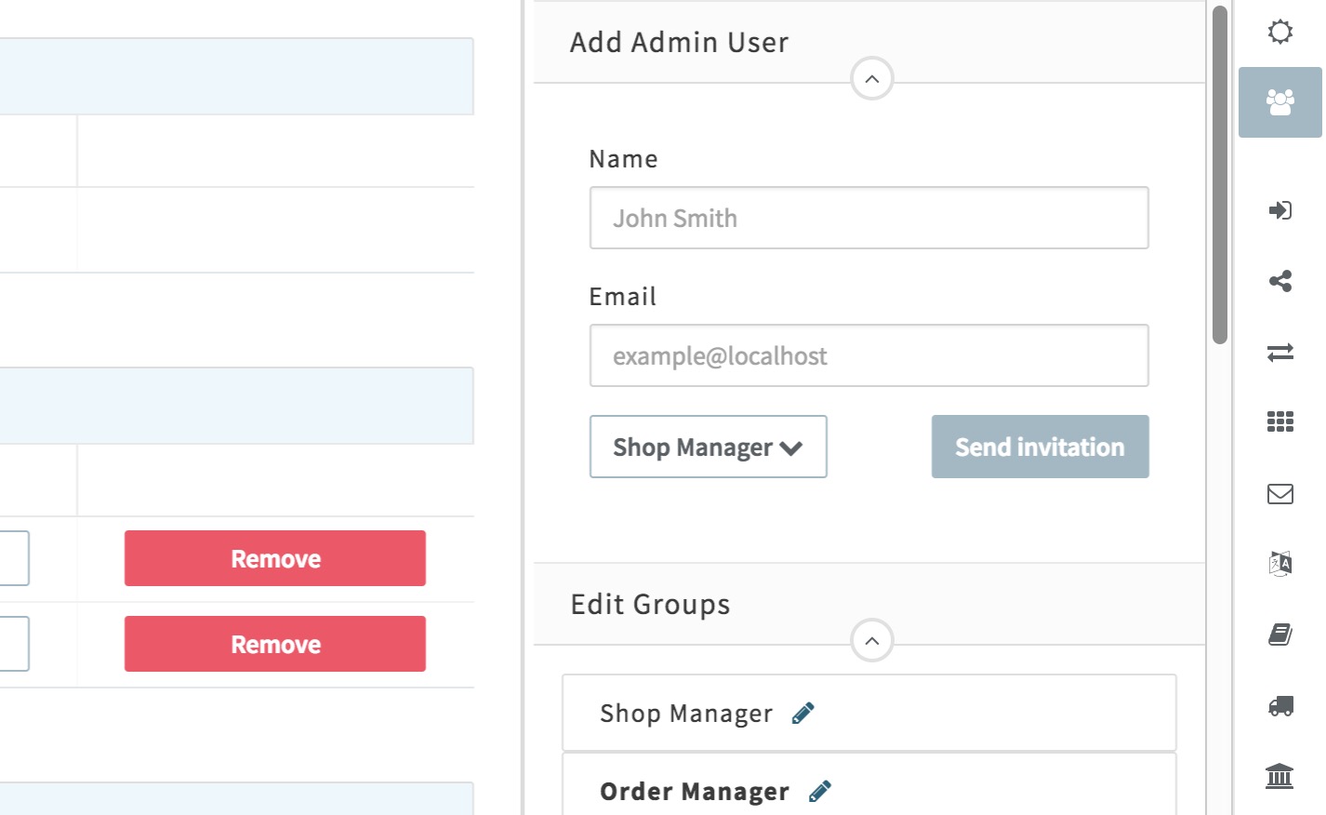Open the settings gear icon in sidebar
The image size is (1326, 815).
coord(1280,32)
